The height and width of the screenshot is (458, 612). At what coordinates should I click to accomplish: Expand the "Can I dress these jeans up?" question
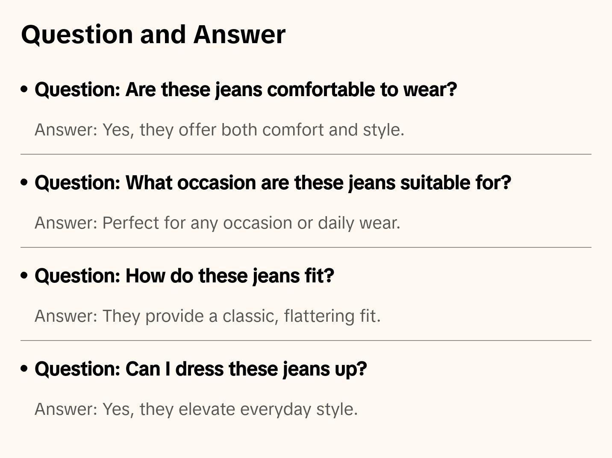pos(200,369)
